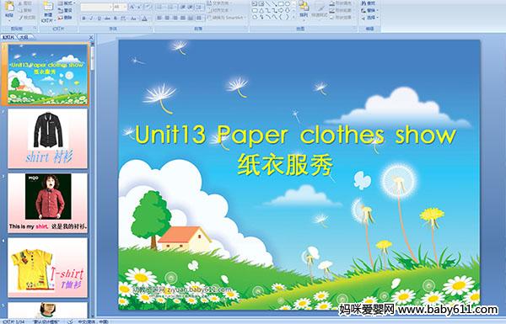Click the Copy (复制) button

coord(25,10)
